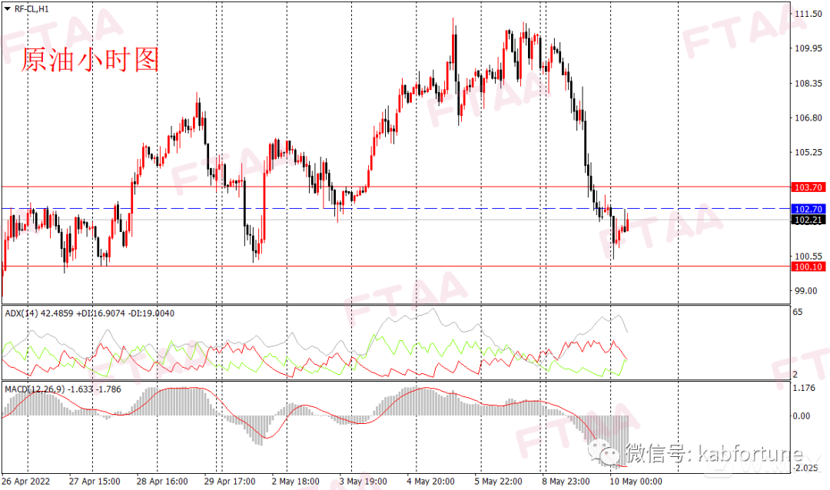Select the red 100.10 price label
This screenshot has height=490, width=830.
tap(808, 266)
